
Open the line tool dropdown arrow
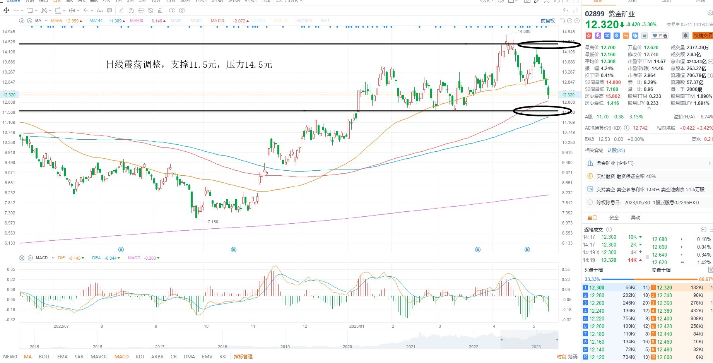(22, 10)
